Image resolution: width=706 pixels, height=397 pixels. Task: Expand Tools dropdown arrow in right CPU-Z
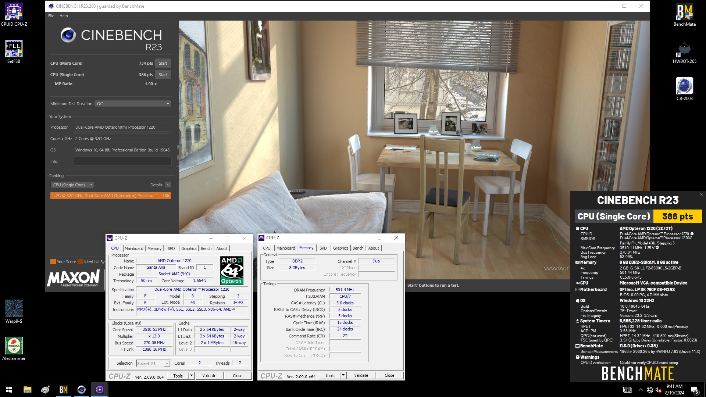343,375
